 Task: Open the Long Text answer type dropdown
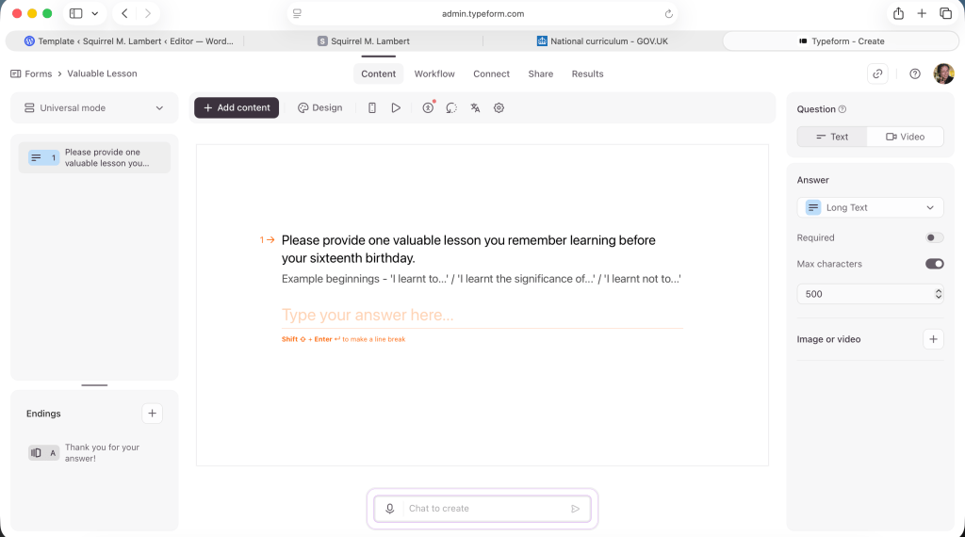coord(870,207)
